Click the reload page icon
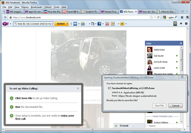 coord(158,17)
